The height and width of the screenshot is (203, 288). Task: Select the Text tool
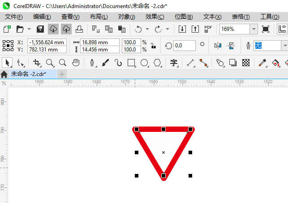pos(174,63)
